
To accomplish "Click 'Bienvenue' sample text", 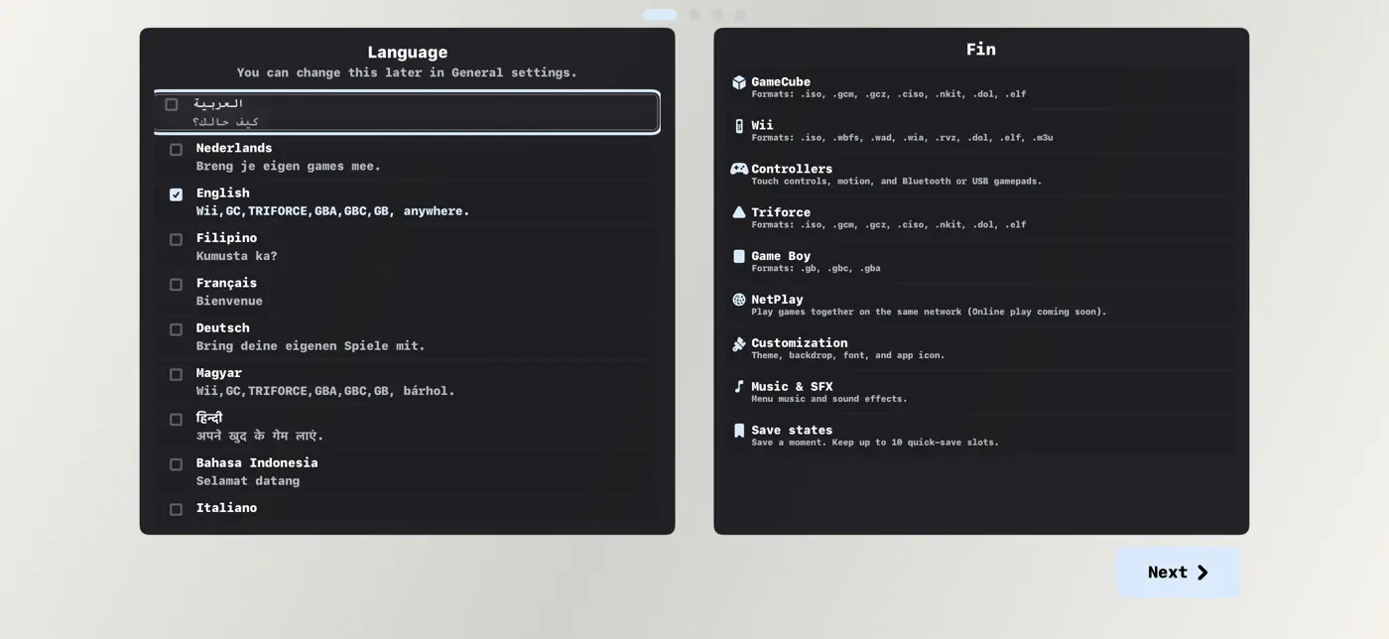I will (229, 301).
